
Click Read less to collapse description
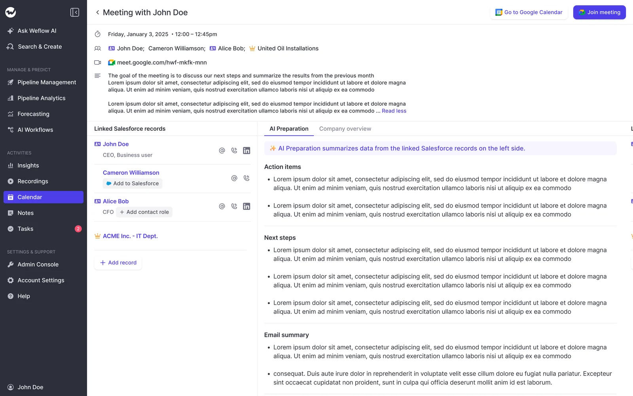tap(394, 111)
